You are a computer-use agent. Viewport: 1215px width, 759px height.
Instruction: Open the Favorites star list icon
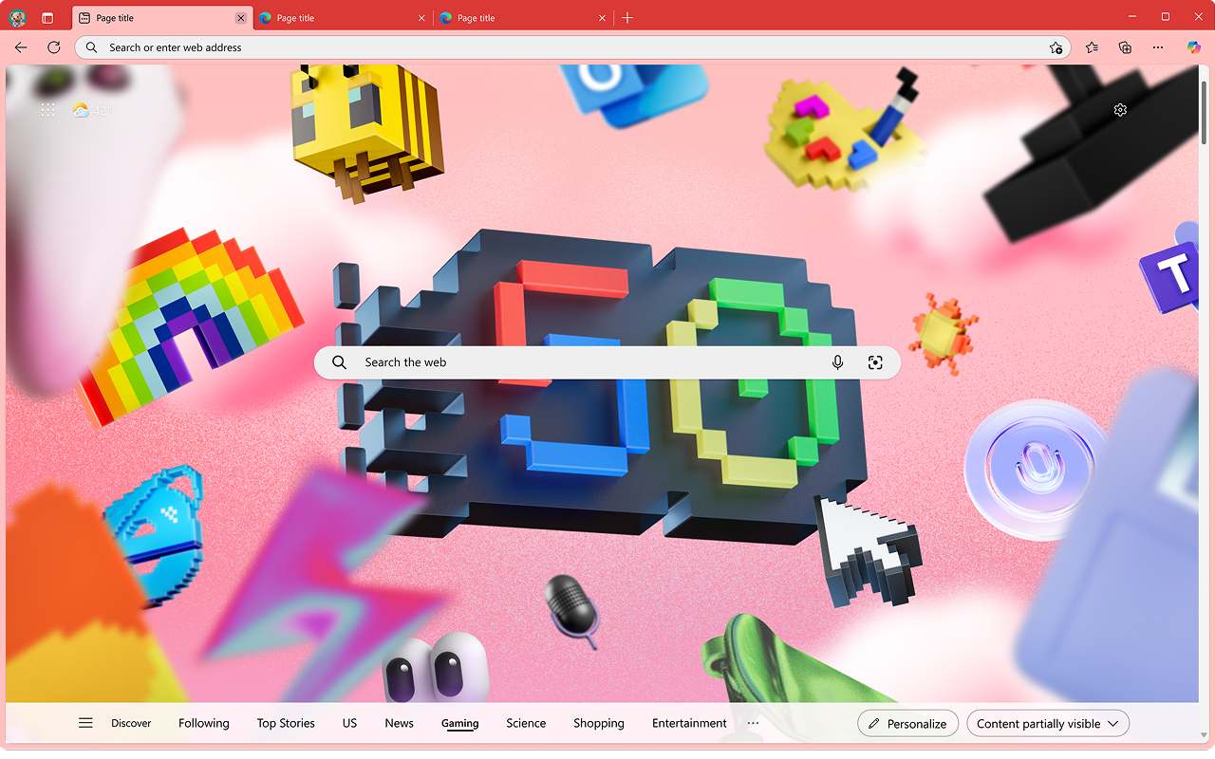pyautogui.click(x=1092, y=47)
